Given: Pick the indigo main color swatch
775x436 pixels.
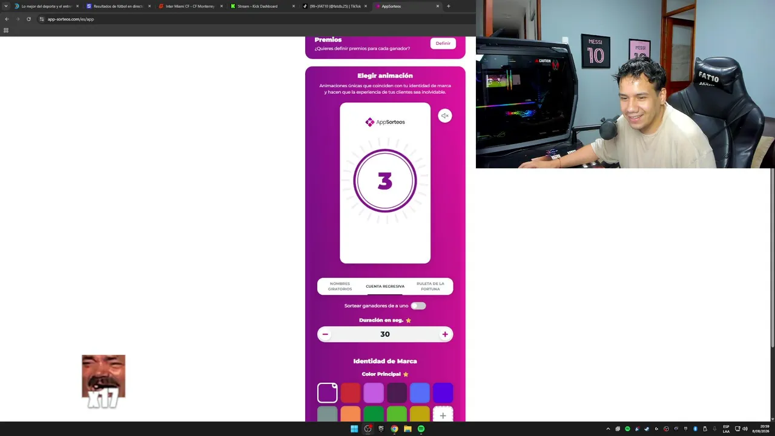Looking at the screenshot, I should (x=443, y=392).
